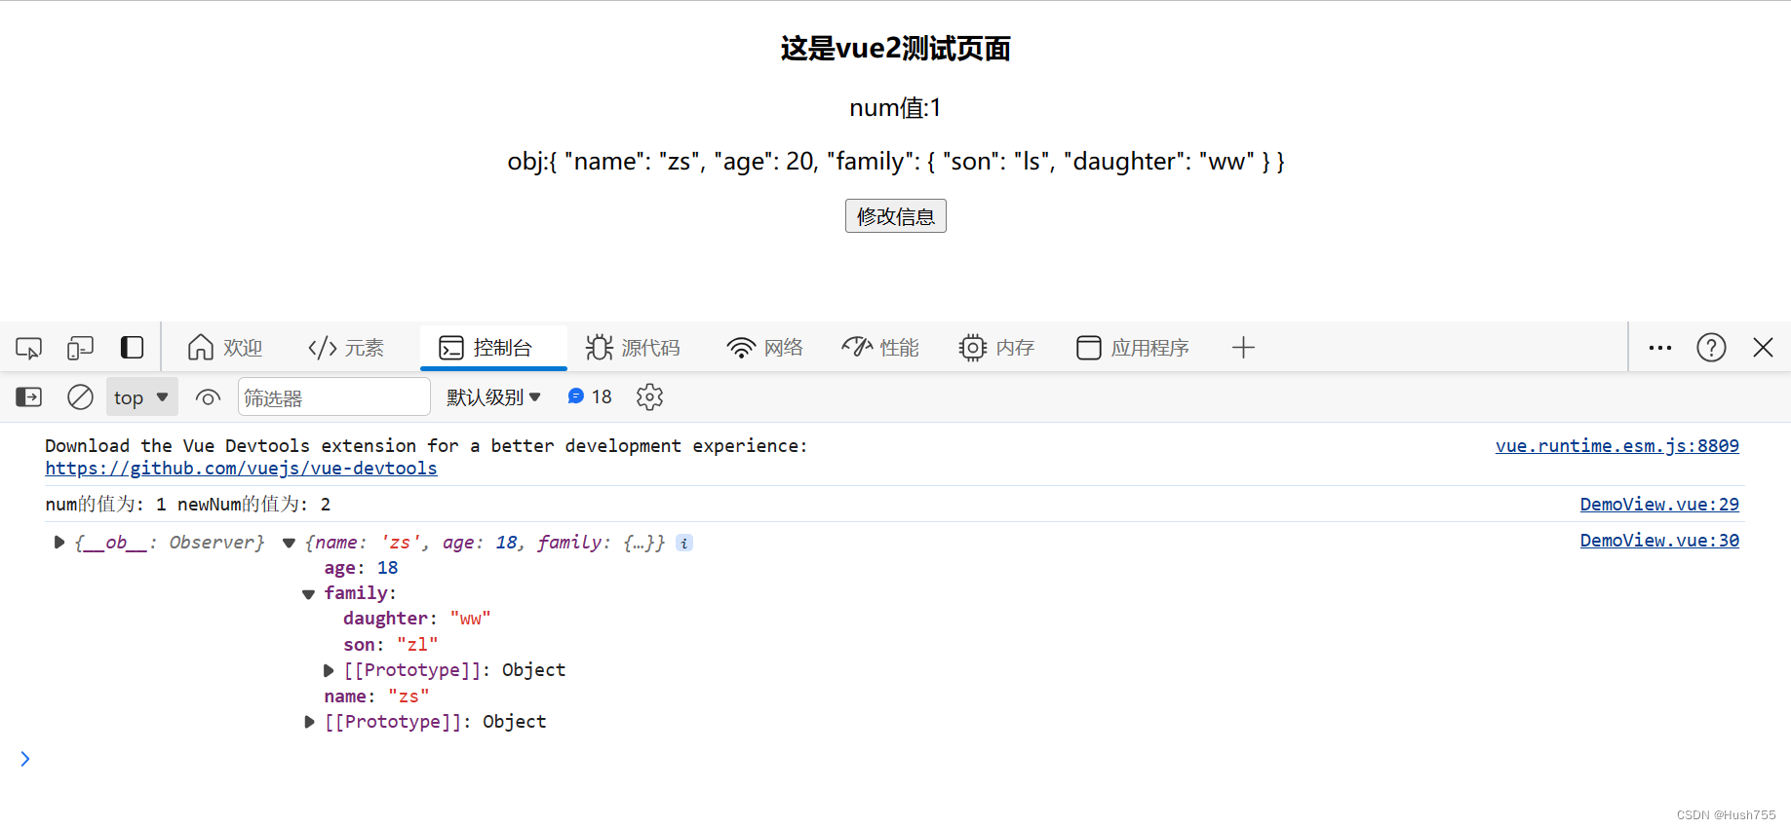Viewport: 1791px width, 829px height.
Task: Open DevTools help question mark icon
Action: pos(1711,348)
